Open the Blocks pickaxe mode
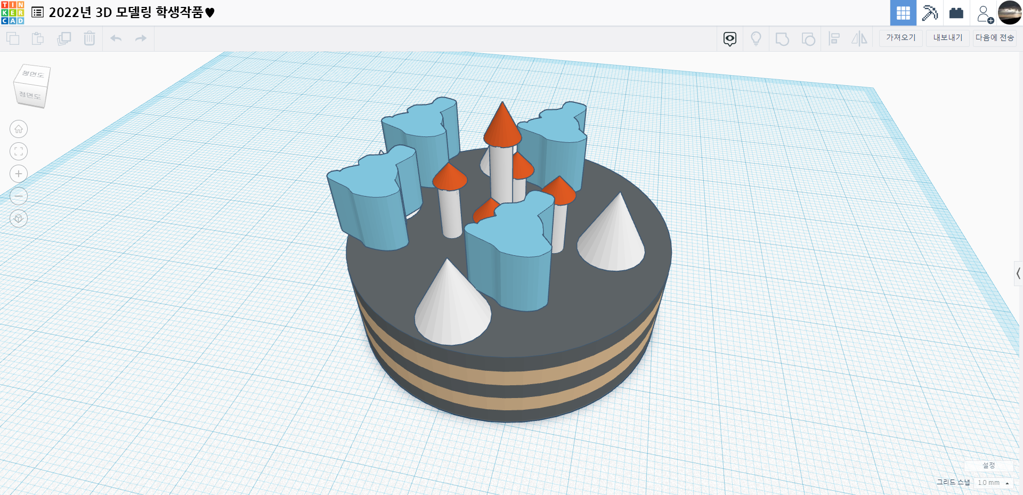Viewport: 1023px width, 495px height. coord(930,13)
